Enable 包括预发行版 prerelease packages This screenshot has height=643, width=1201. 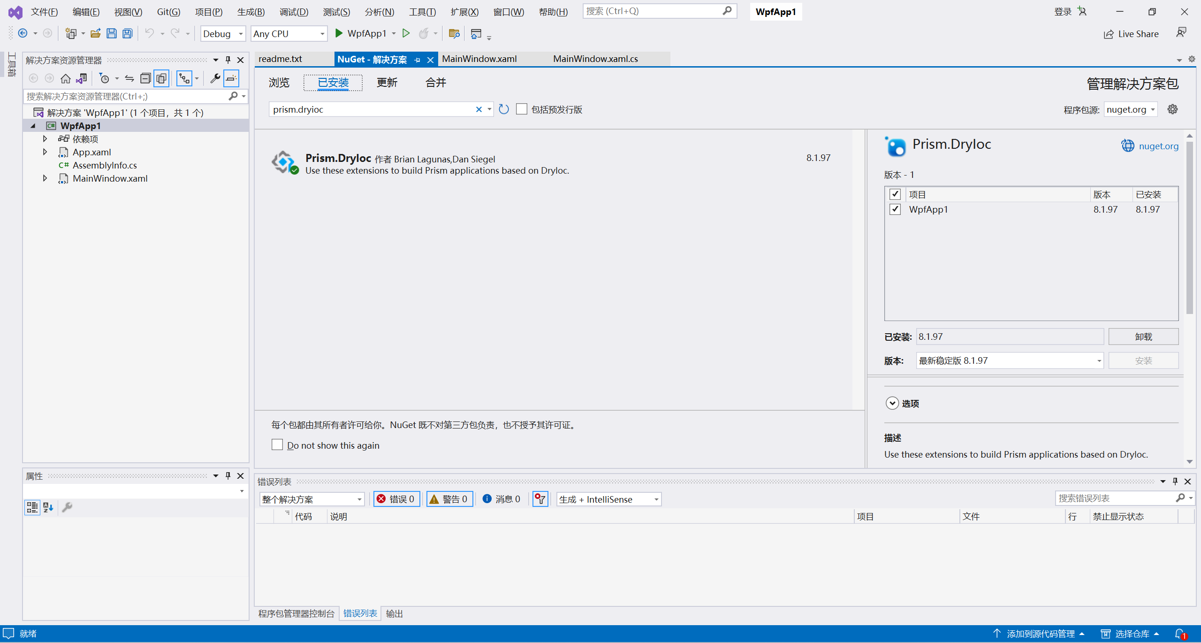click(x=521, y=109)
